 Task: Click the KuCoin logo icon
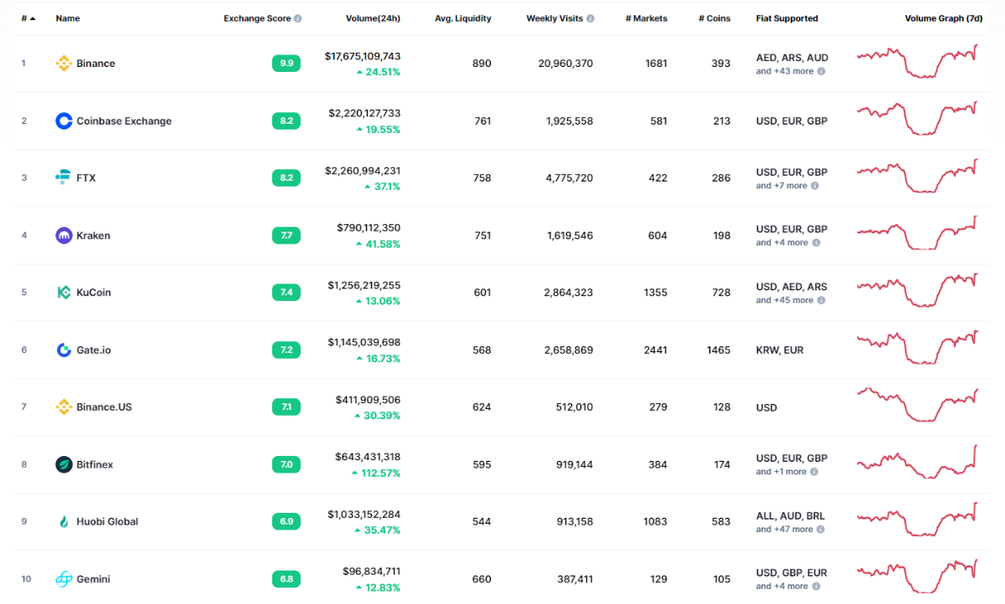point(64,293)
